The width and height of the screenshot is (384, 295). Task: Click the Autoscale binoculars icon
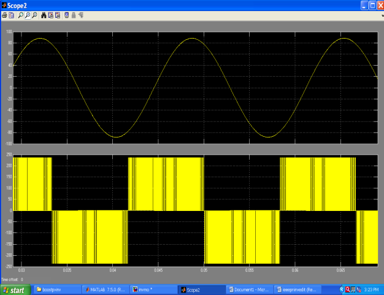click(44, 14)
